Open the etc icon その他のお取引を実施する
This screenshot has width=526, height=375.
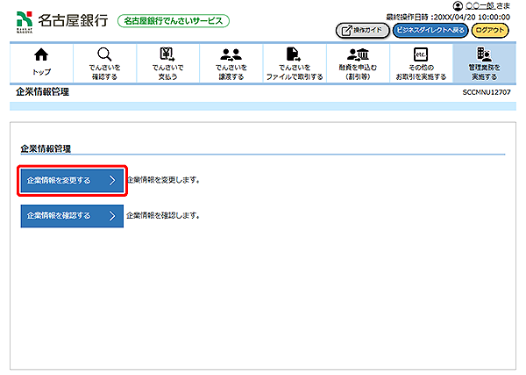[x=420, y=55]
